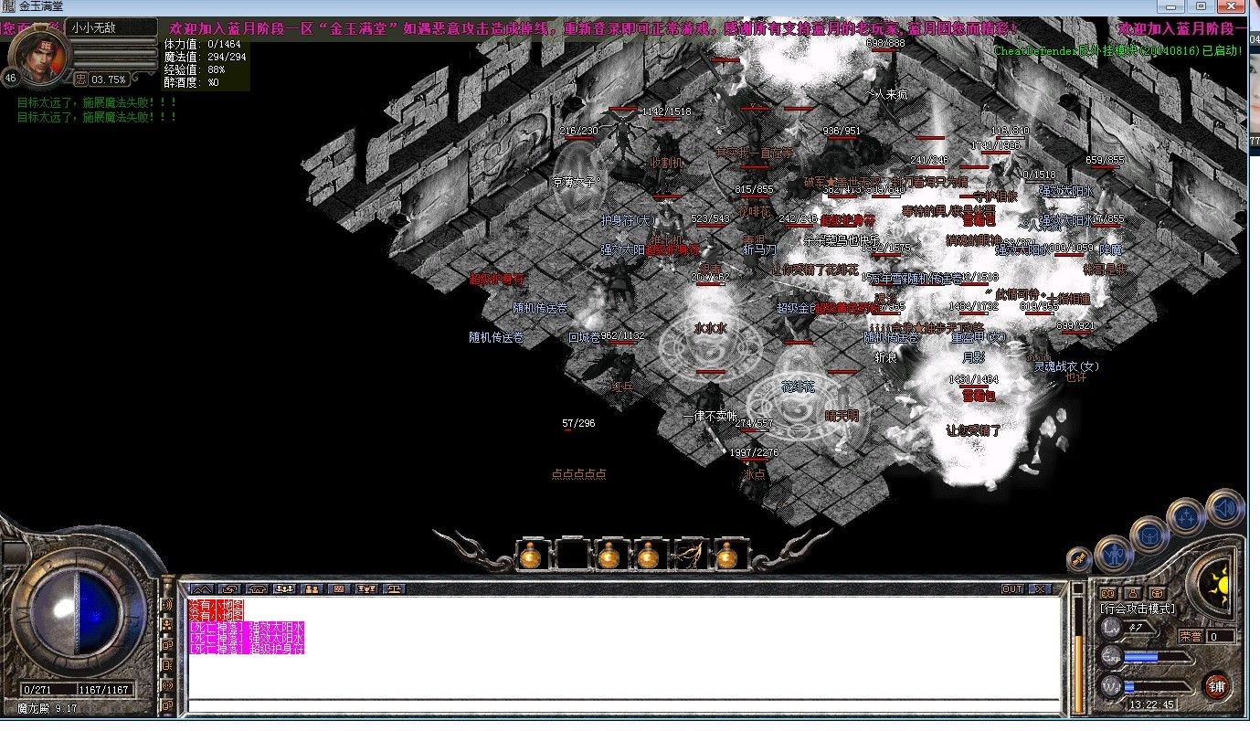Click the orange vertical gauge beside chat
This screenshot has height=731, width=1260.
point(1078,662)
